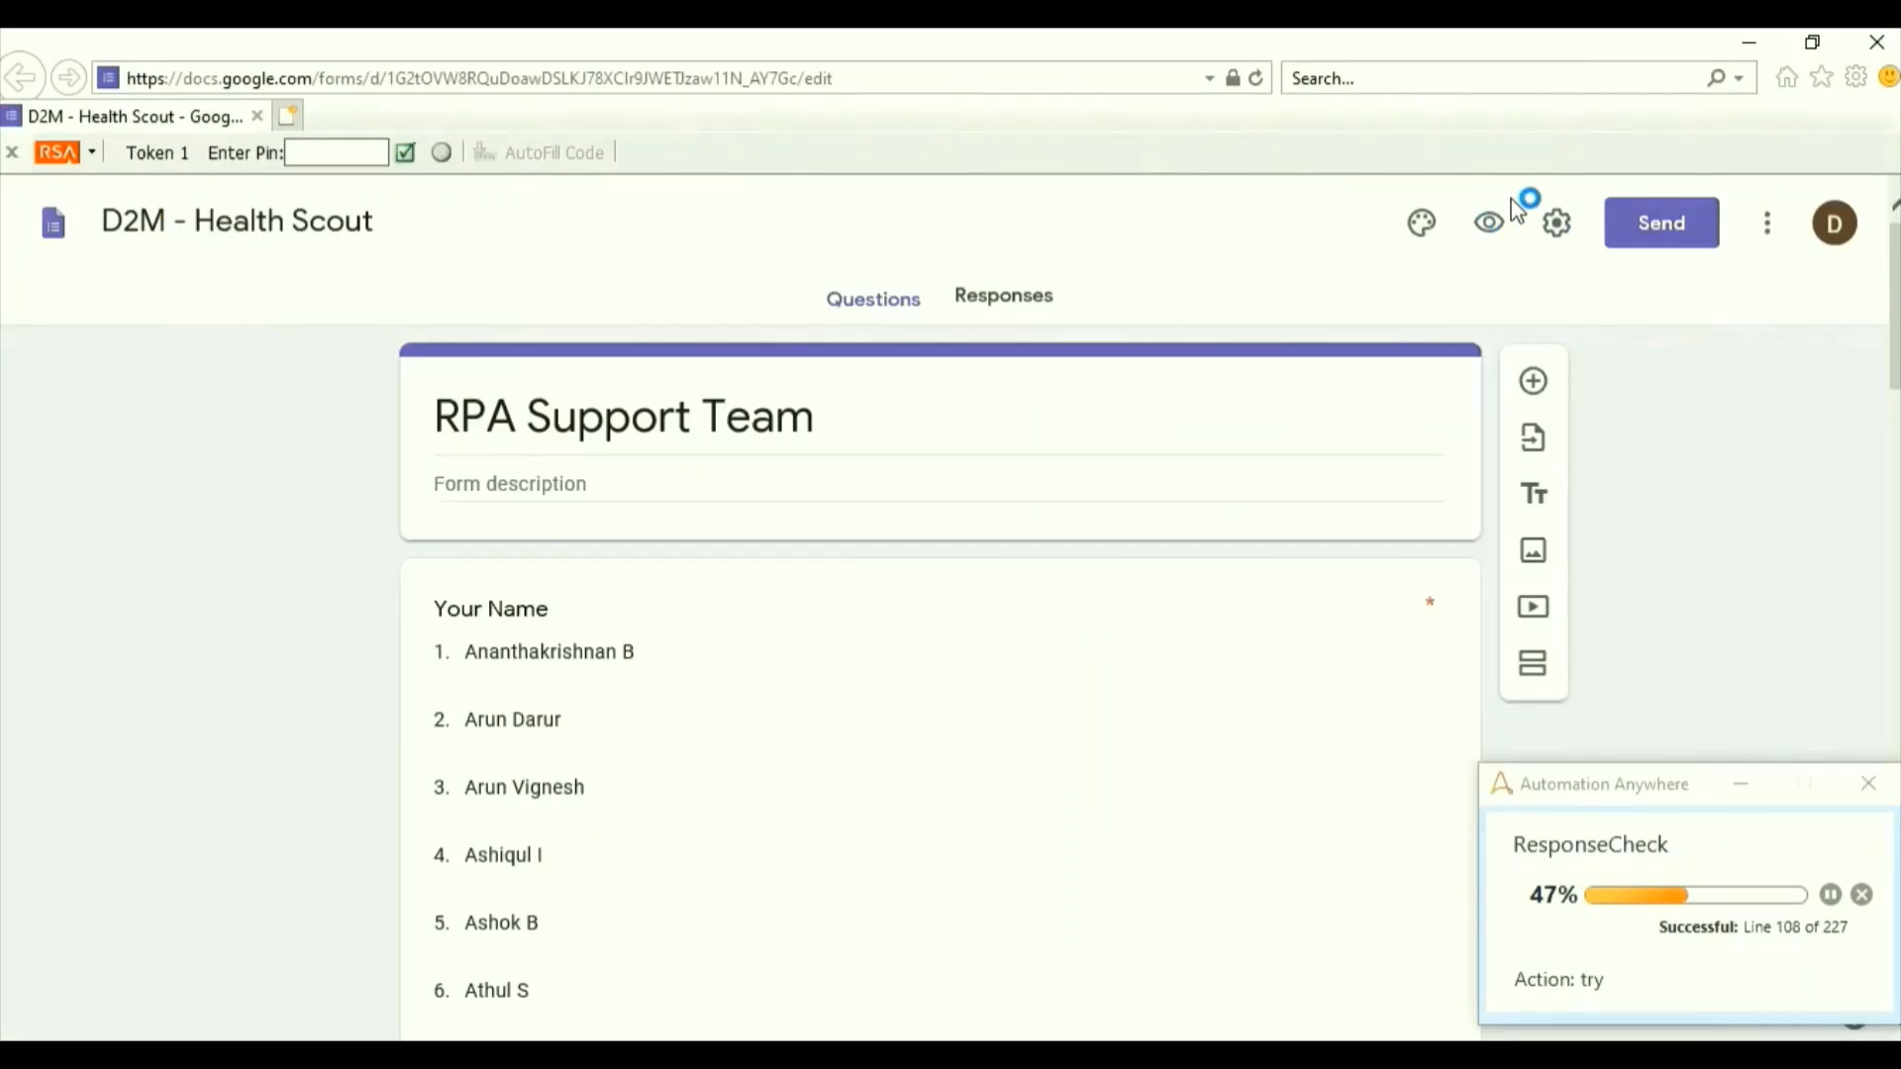The height and width of the screenshot is (1069, 1901).
Task: Click the Import questions icon
Action: (1533, 437)
